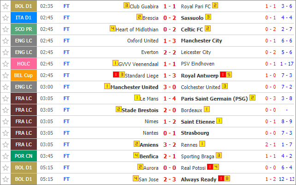Image resolution: width=296 pixels, height=185 pixels.
Task: Click Real Potosi's red card icon
Action: 210,167
